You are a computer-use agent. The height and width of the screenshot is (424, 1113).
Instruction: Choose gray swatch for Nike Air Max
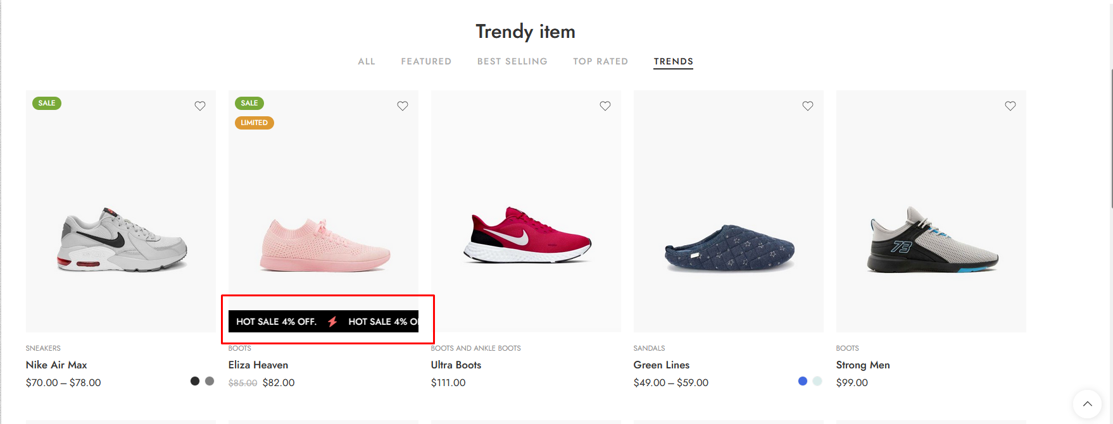point(210,381)
